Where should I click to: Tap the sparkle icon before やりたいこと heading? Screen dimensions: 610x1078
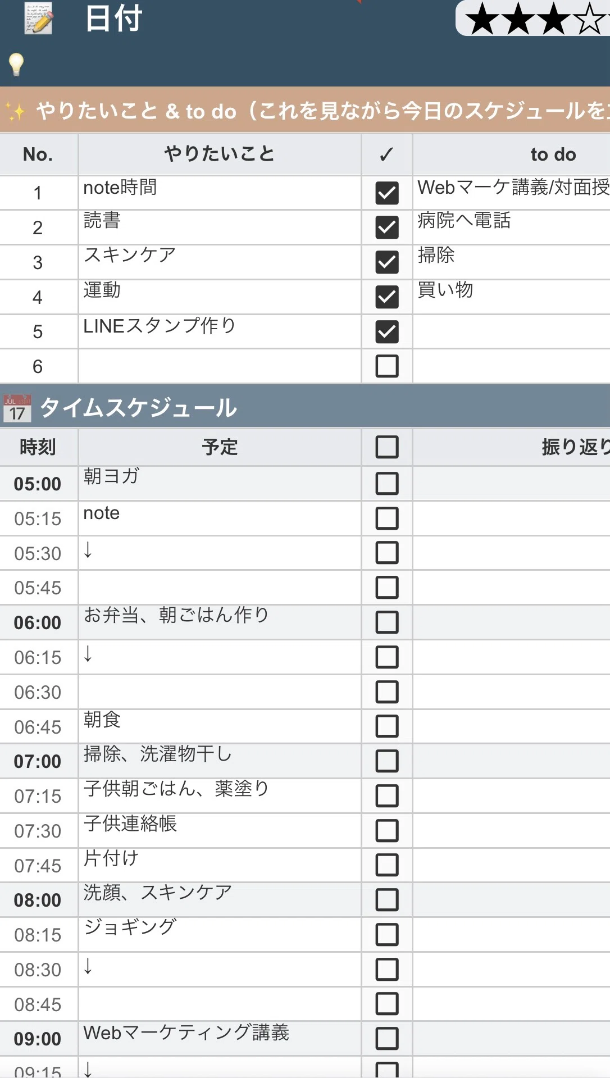point(16,111)
